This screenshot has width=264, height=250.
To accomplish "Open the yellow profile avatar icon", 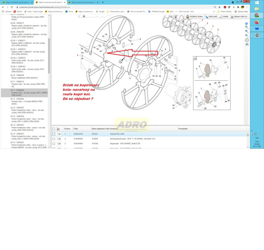I will tap(243, 7).
